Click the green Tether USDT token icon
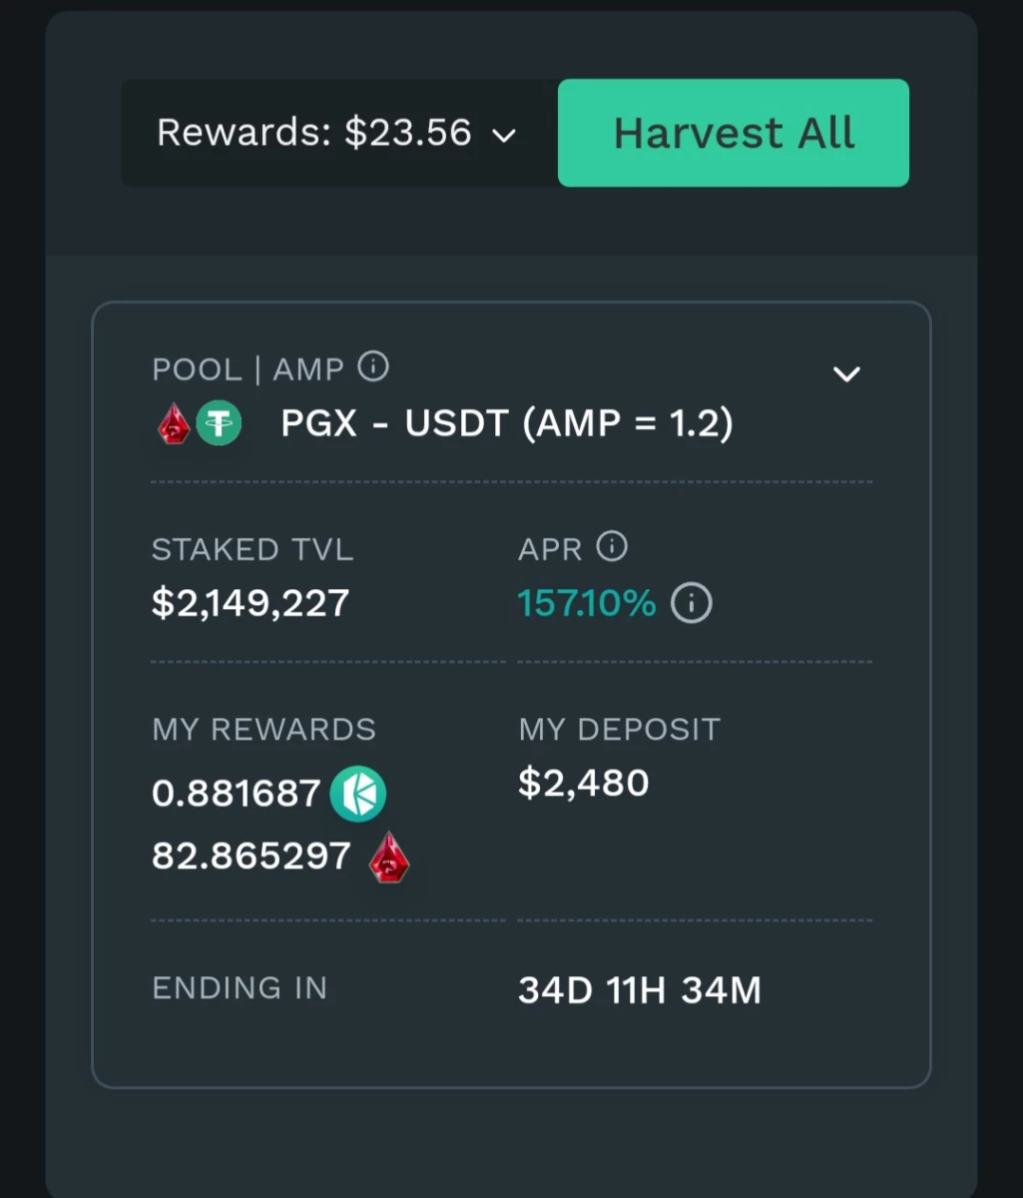This screenshot has width=1023, height=1198. pyautogui.click(x=219, y=423)
